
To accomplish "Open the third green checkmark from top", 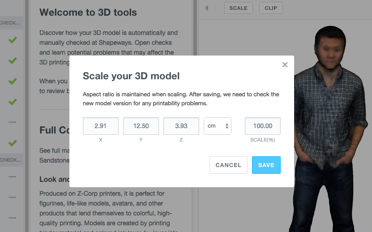I will coord(13,82).
